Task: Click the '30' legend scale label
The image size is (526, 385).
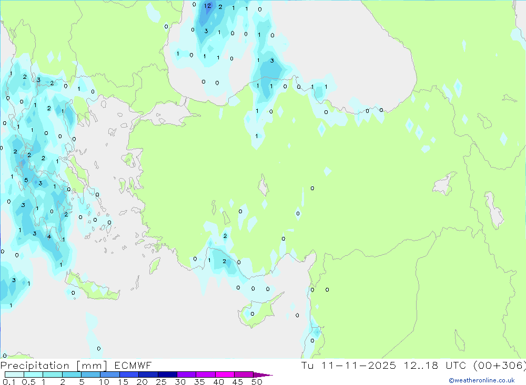Action: tap(180, 382)
